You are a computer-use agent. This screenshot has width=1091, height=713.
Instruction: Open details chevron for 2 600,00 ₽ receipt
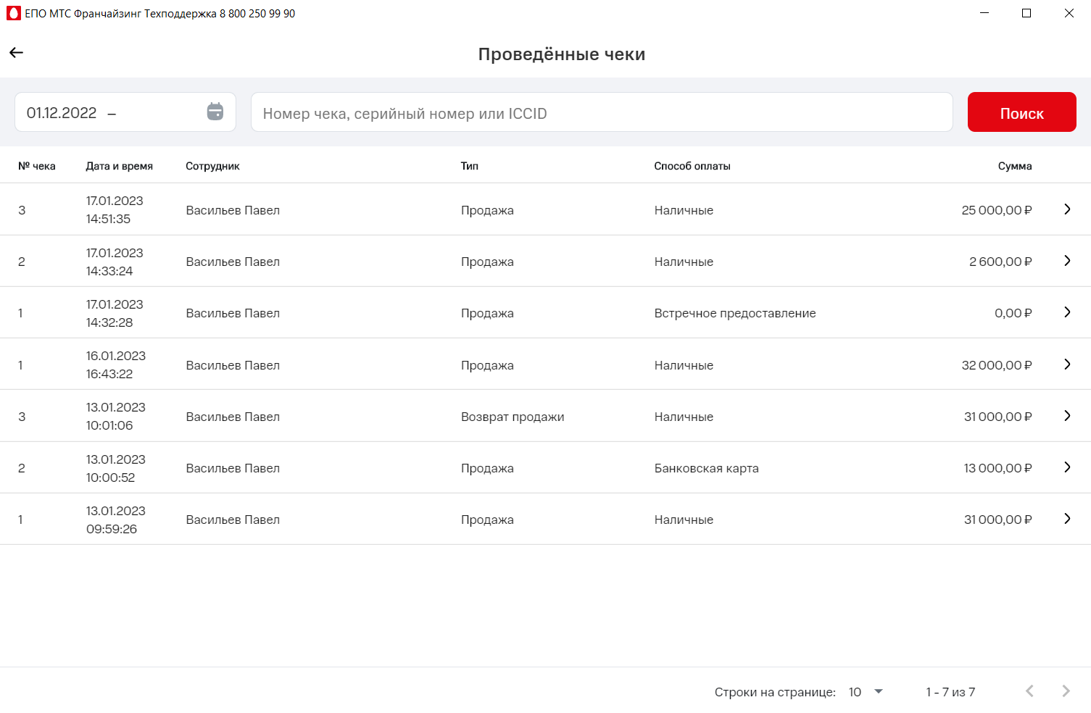pyautogui.click(x=1067, y=261)
